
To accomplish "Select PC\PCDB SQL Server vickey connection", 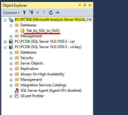I will coord(48,47).
